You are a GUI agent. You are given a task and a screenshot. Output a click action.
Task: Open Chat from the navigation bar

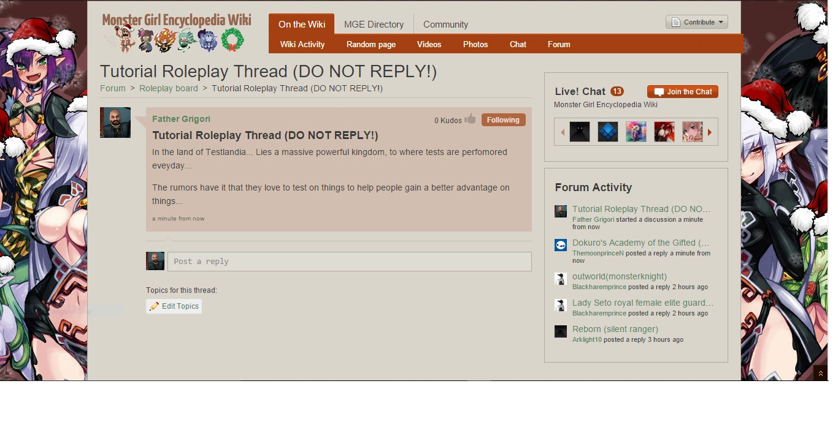[x=518, y=44]
